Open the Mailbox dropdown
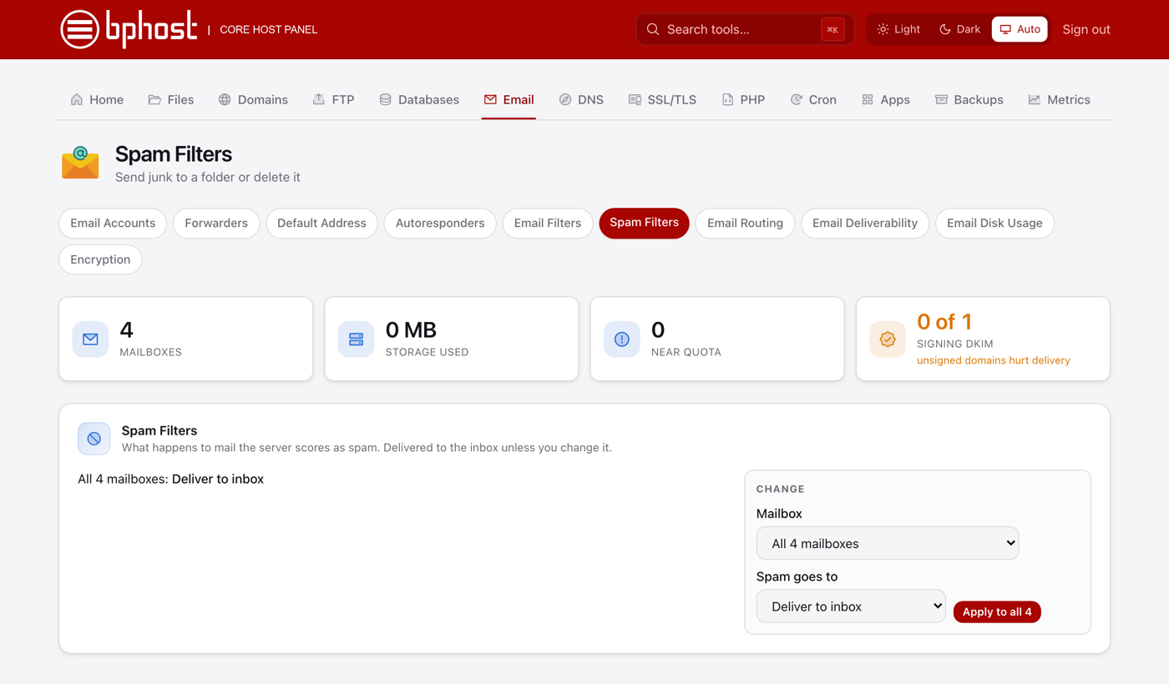The image size is (1169, 684). click(888, 543)
